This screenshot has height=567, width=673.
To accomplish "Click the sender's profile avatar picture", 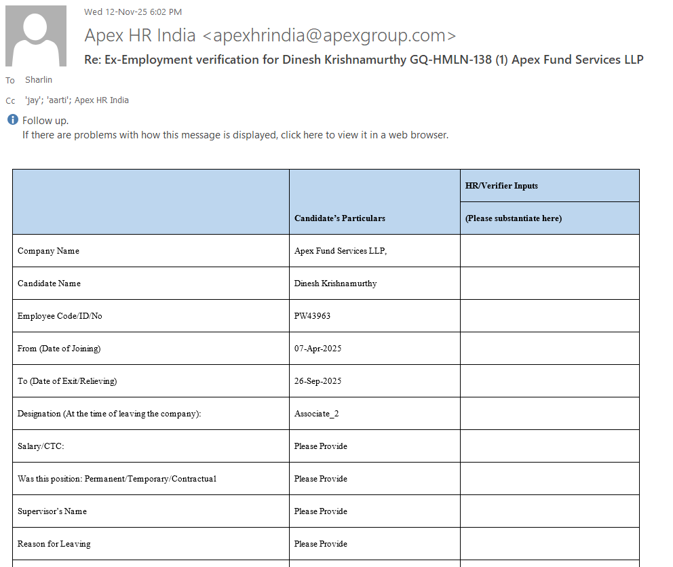I will 36,36.
